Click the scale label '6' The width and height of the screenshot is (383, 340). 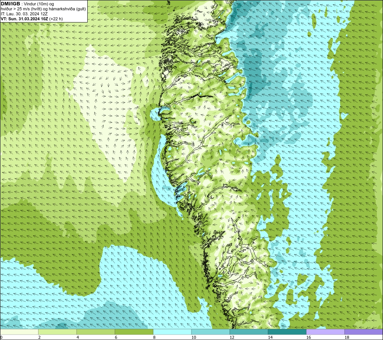(x=116, y=338)
